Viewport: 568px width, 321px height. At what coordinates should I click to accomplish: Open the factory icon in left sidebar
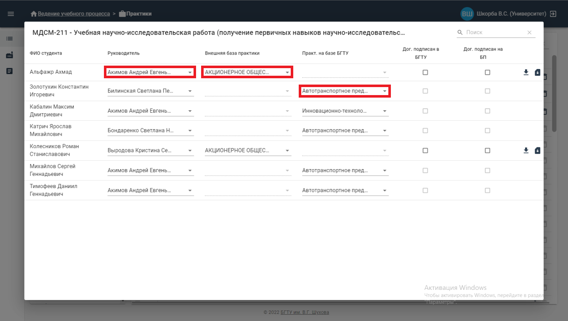(10, 55)
